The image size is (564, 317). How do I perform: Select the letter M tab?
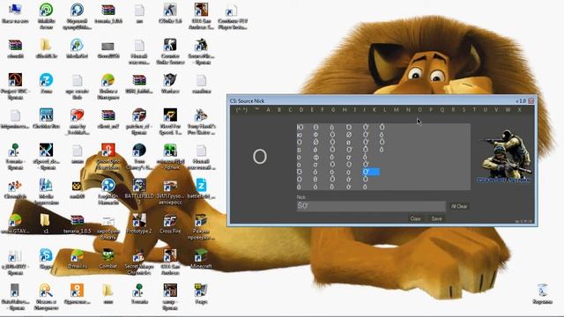[396, 109]
